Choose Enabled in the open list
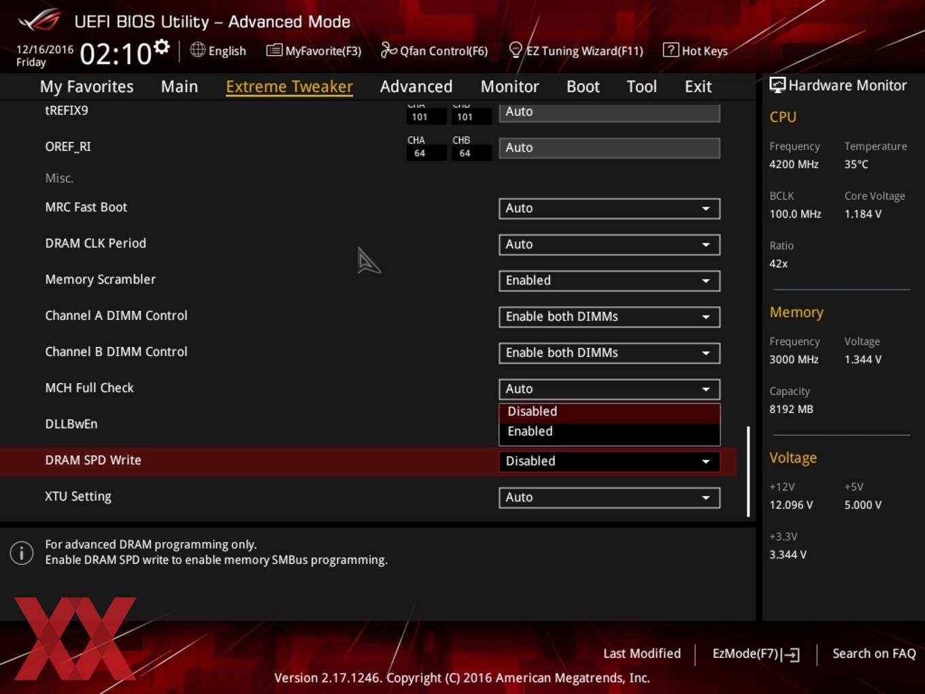Screen dimensions: 925x694 point(609,431)
